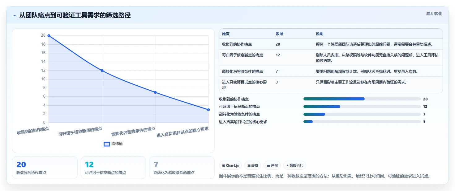The image size is (455, 191).
Task: Click the table value 3
Action: click(x=277, y=82)
